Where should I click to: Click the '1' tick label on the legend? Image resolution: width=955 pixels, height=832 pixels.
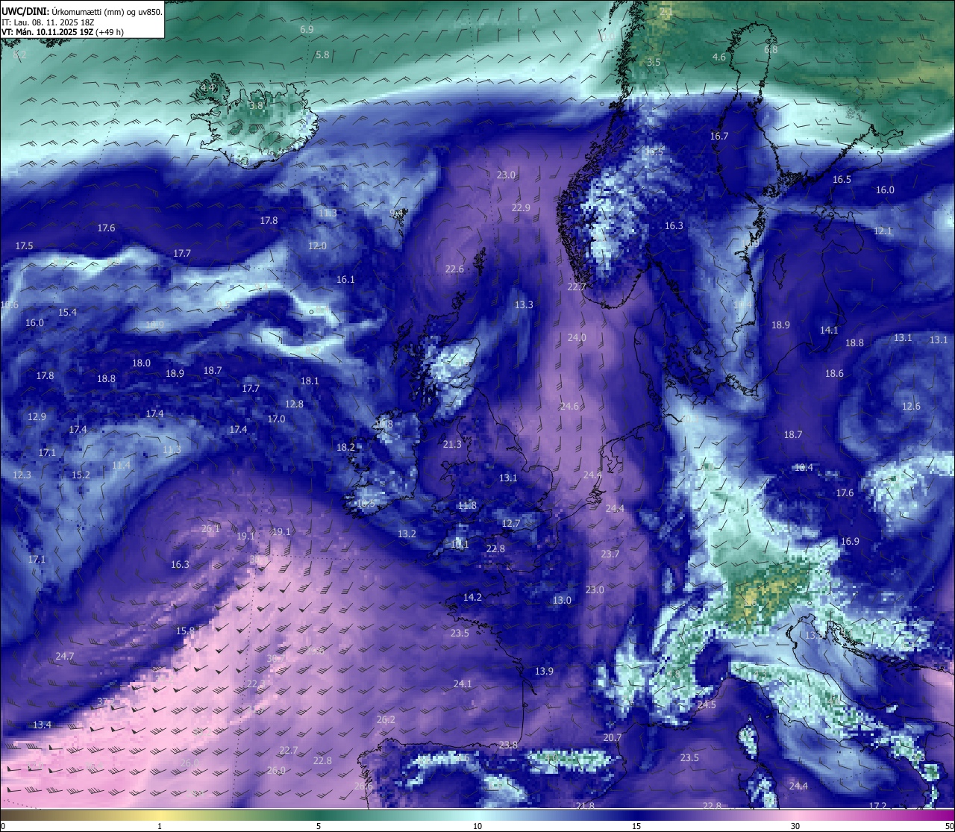160,826
